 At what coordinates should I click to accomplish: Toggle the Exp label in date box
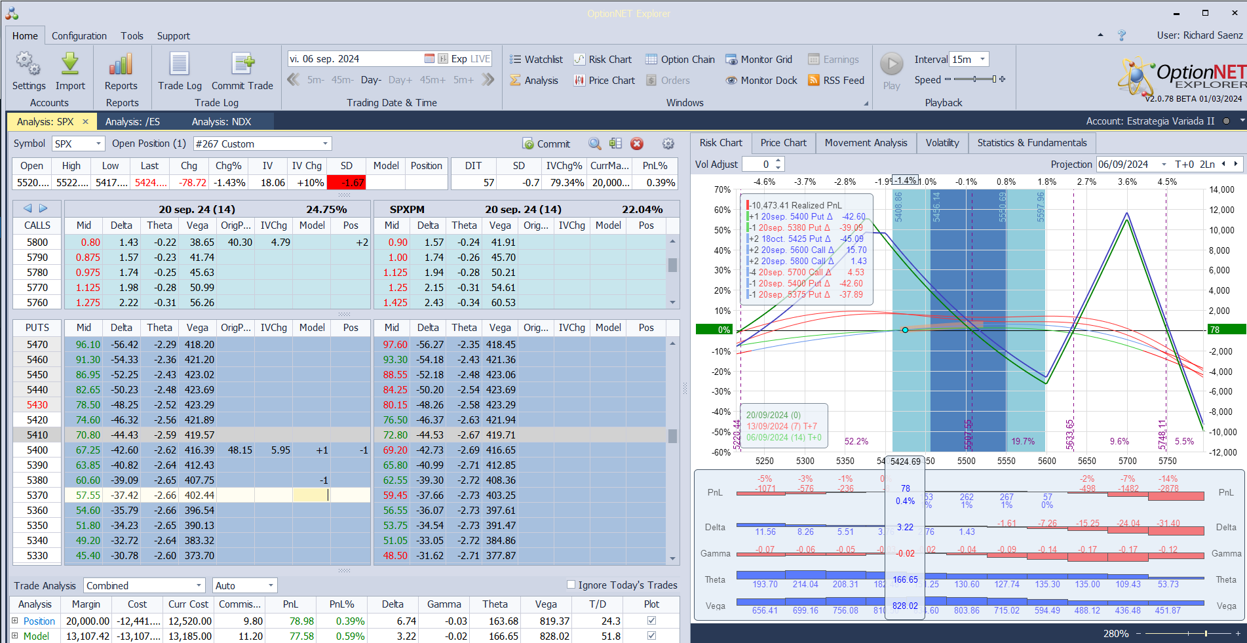pos(459,59)
